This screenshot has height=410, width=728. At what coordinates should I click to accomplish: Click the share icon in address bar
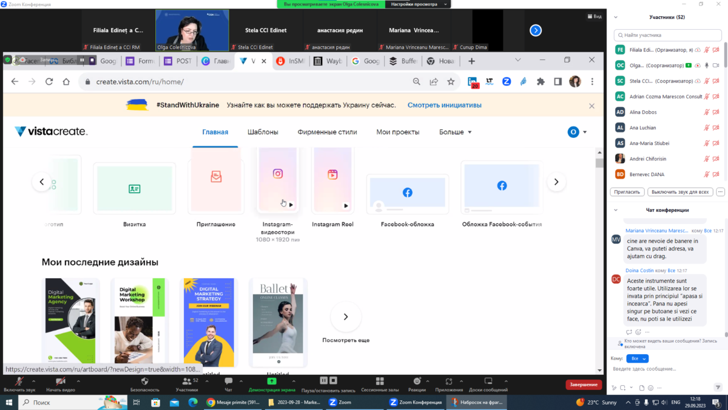tap(434, 81)
